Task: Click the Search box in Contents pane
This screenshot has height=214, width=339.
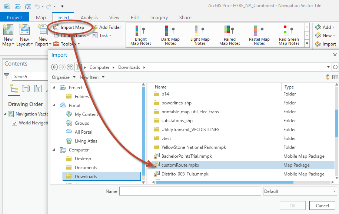Action: [30, 77]
